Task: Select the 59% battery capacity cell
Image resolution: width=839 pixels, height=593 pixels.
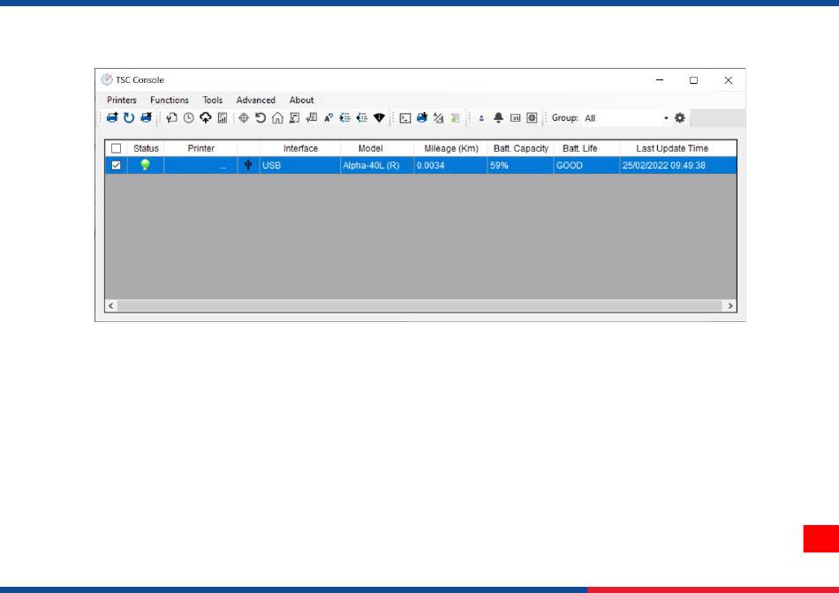Action: click(521, 165)
